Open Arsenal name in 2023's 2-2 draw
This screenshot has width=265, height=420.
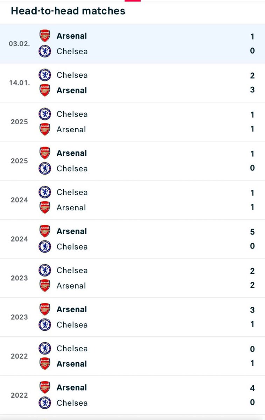click(71, 286)
